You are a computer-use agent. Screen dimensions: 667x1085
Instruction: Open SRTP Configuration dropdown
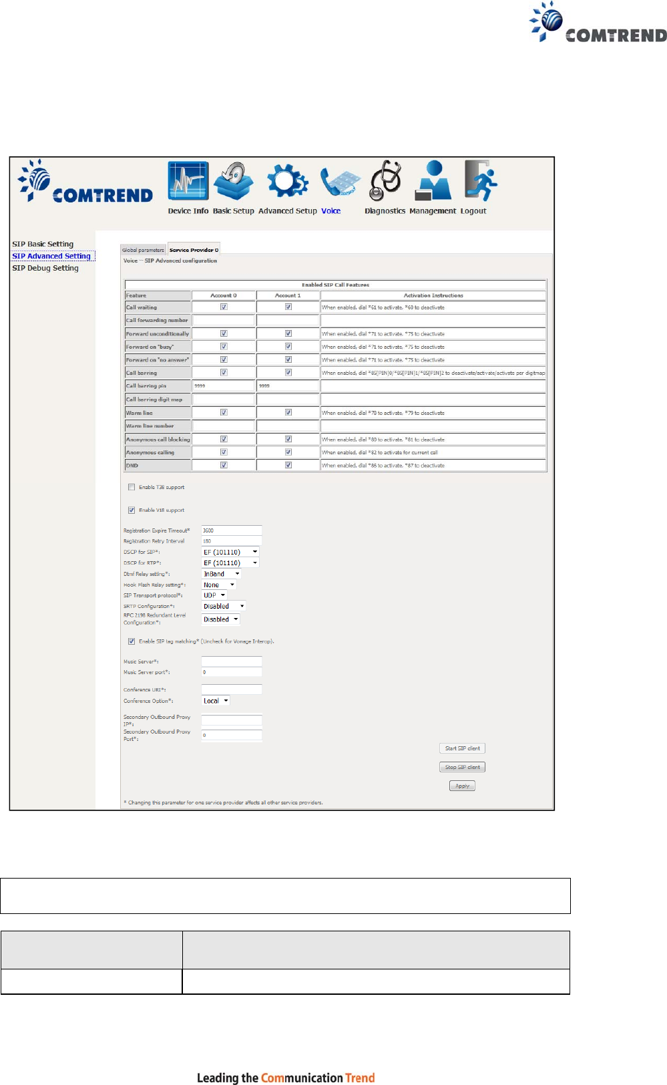224,606
